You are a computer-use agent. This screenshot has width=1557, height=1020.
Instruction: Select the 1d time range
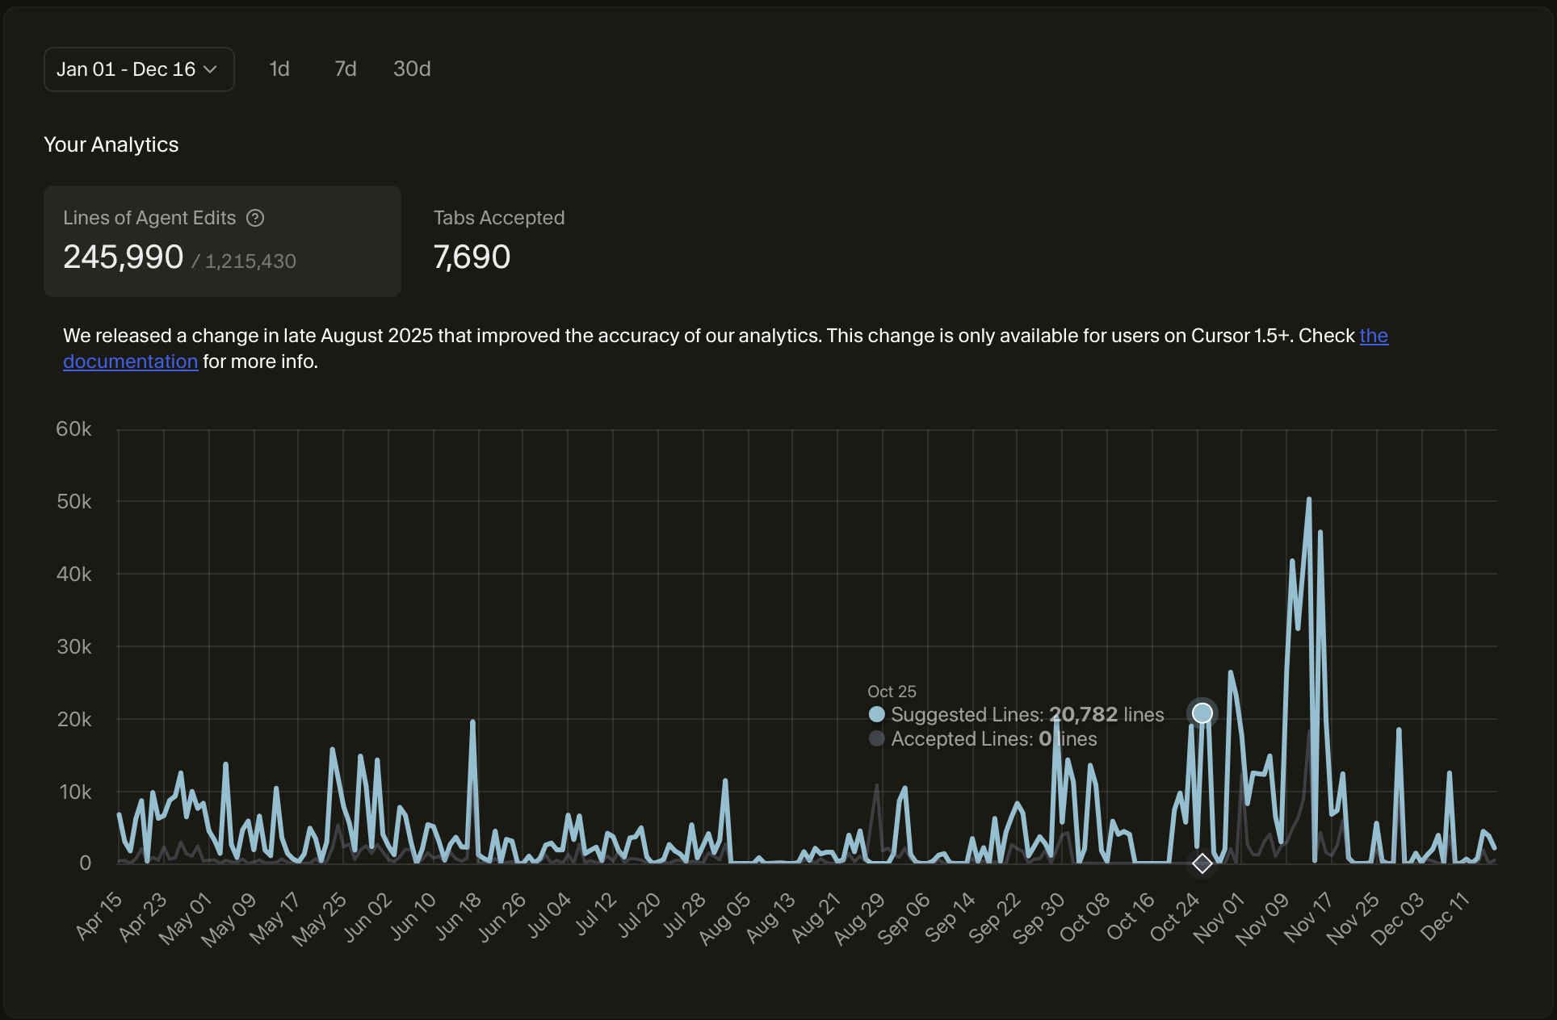point(279,69)
